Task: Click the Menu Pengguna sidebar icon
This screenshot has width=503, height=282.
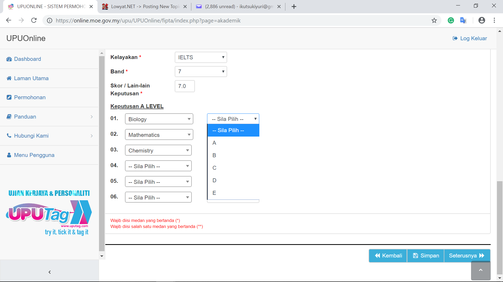Action: 9,155
